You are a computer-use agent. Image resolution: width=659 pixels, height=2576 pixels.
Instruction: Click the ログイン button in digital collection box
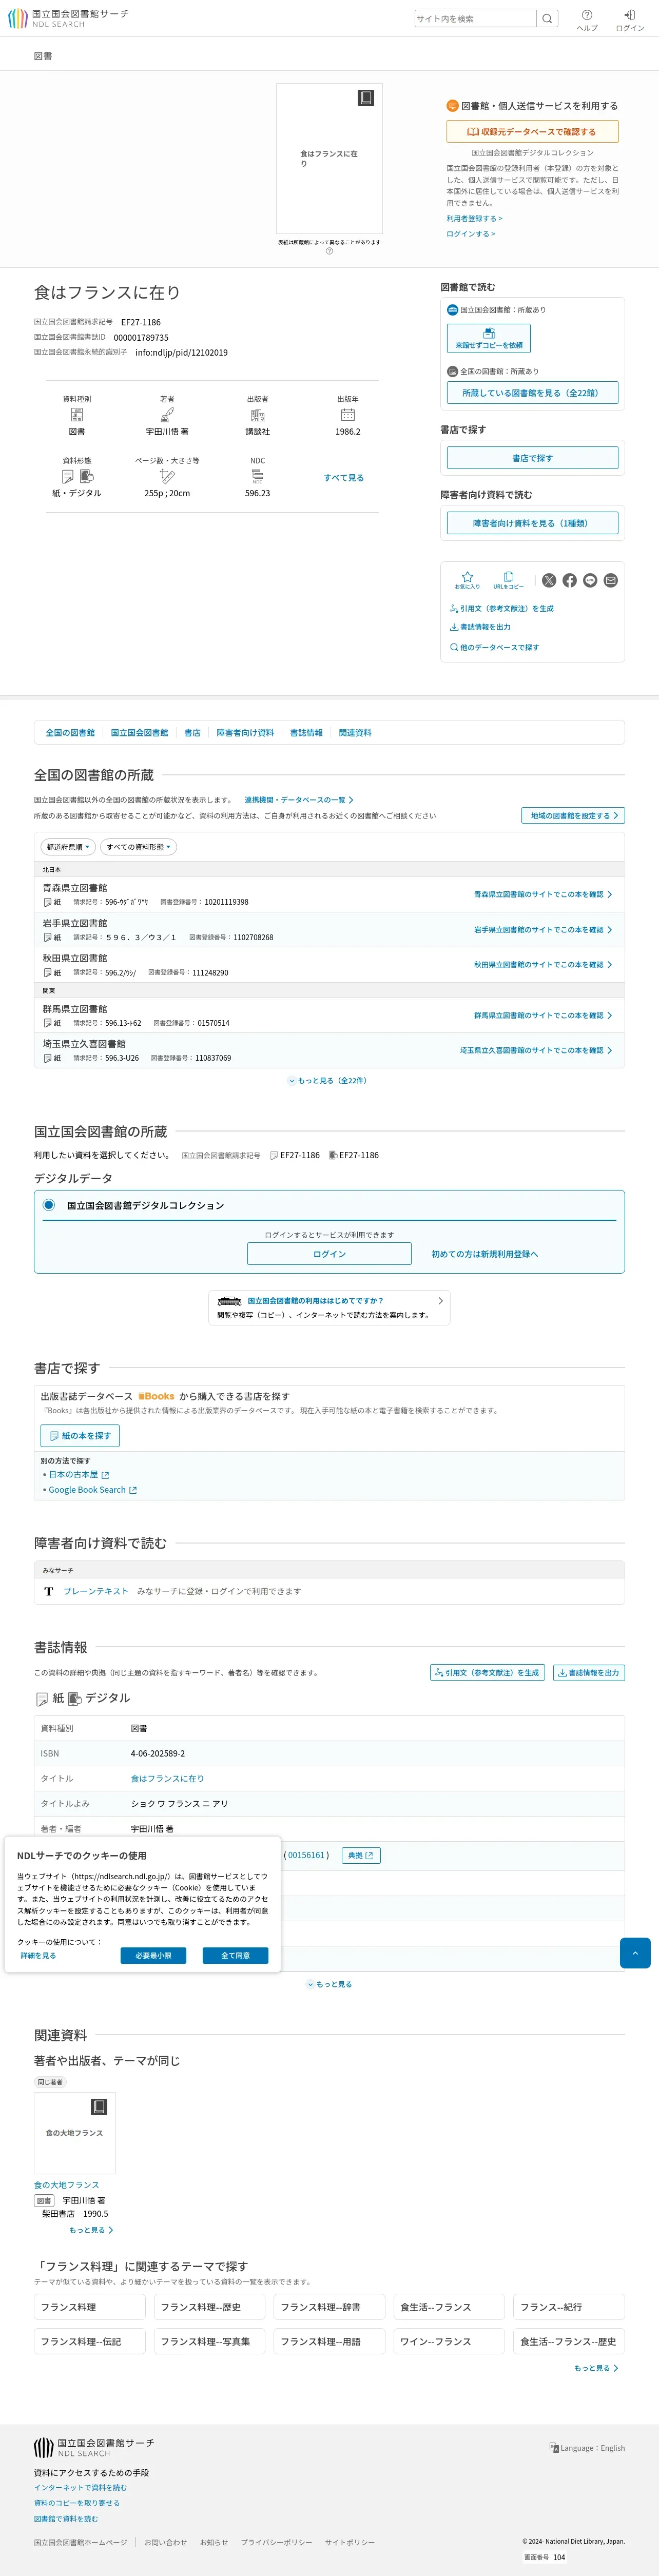[x=329, y=1254]
